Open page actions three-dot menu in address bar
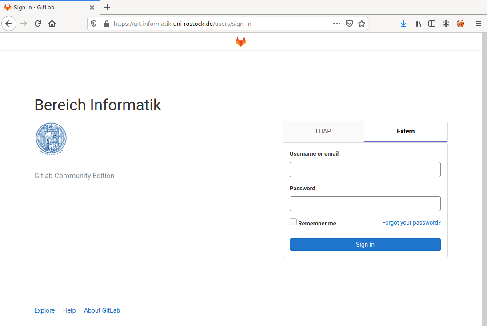Image resolution: width=487 pixels, height=326 pixels. tap(337, 24)
